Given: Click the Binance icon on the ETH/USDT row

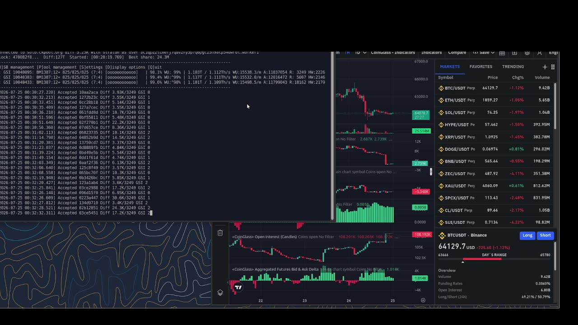Looking at the screenshot, I should pyautogui.click(x=441, y=100).
